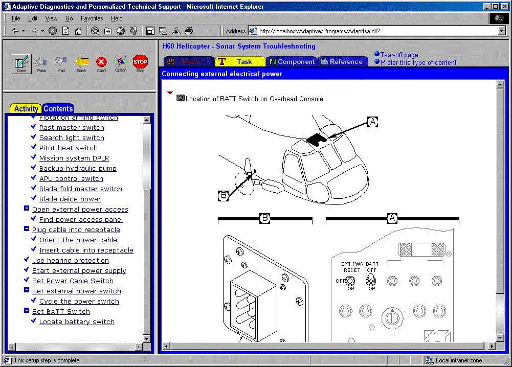This screenshot has height=367, width=512.
Task: Open Set Power Cable Switch link
Action: click(73, 281)
